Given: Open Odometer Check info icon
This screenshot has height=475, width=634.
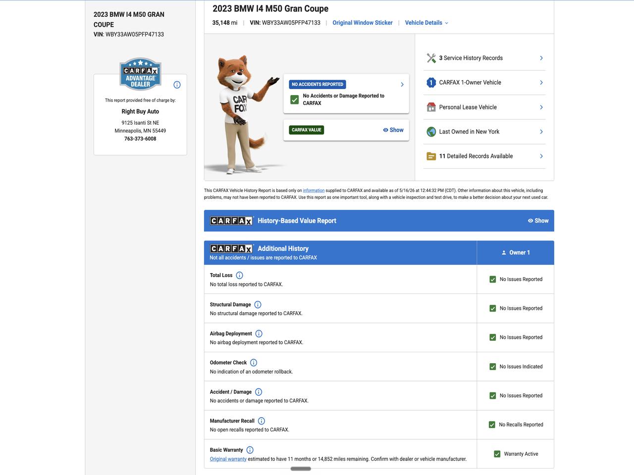Looking at the screenshot, I should click(254, 363).
